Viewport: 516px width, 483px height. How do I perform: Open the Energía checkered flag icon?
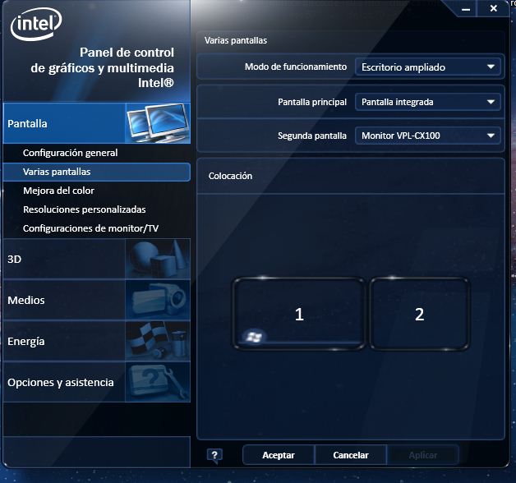pyautogui.click(x=158, y=341)
